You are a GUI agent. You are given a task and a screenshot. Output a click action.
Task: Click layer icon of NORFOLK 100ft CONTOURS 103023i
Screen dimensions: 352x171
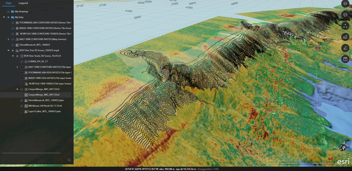pos(17,34)
